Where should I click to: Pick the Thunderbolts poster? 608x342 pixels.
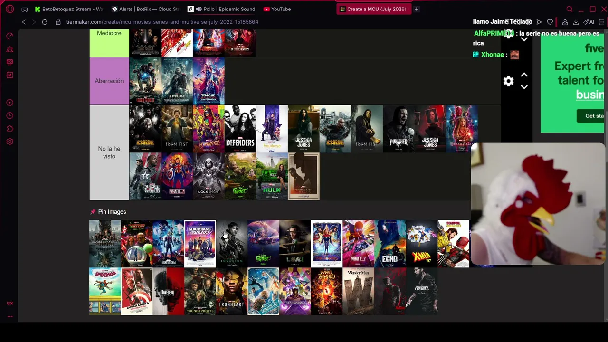[200, 291]
